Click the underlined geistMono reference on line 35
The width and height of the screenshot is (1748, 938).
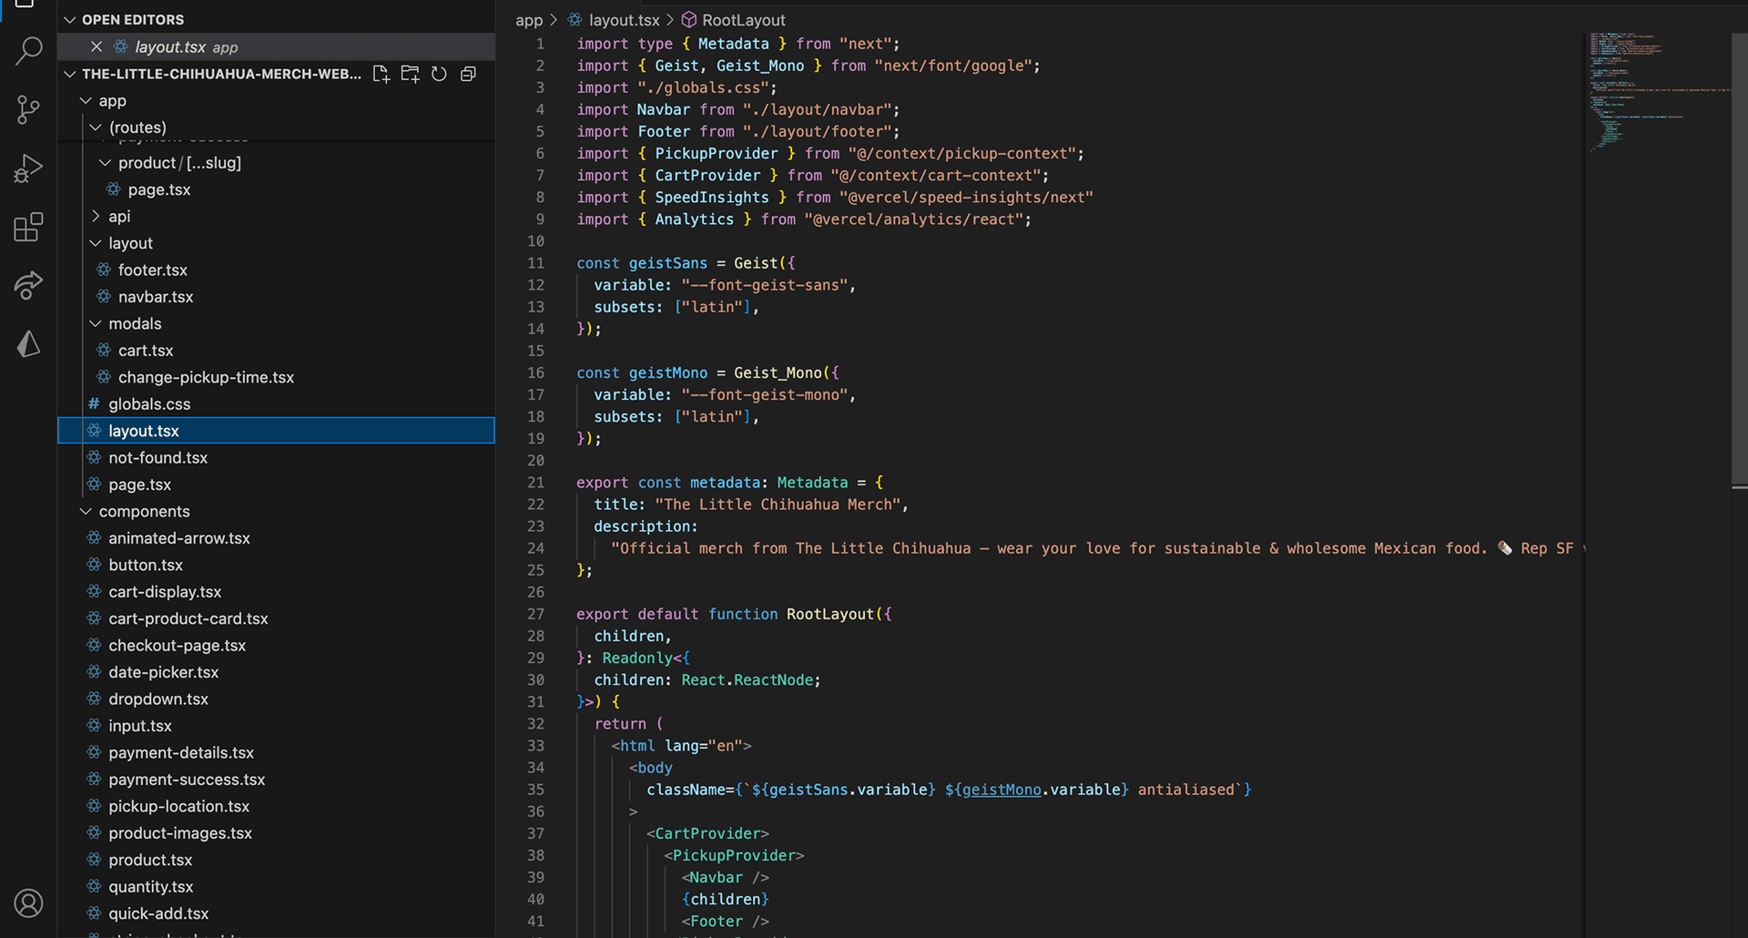click(x=1001, y=790)
